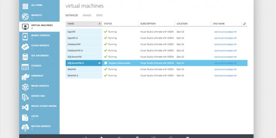Click Running status text for DatabaseVM
276x138 pixels.
click(113, 45)
